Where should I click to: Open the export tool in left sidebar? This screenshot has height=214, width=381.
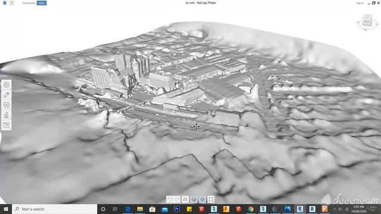point(7,125)
